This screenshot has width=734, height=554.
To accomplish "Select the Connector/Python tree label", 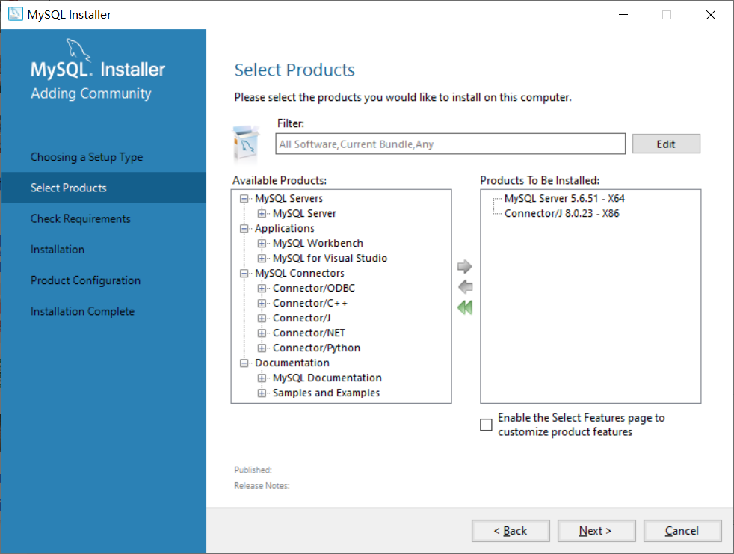I will click(x=316, y=348).
